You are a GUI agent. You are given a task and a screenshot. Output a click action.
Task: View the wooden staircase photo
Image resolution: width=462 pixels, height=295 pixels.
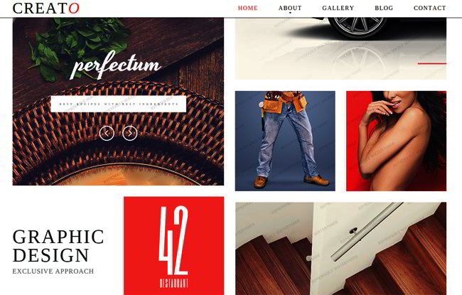[340, 248]
